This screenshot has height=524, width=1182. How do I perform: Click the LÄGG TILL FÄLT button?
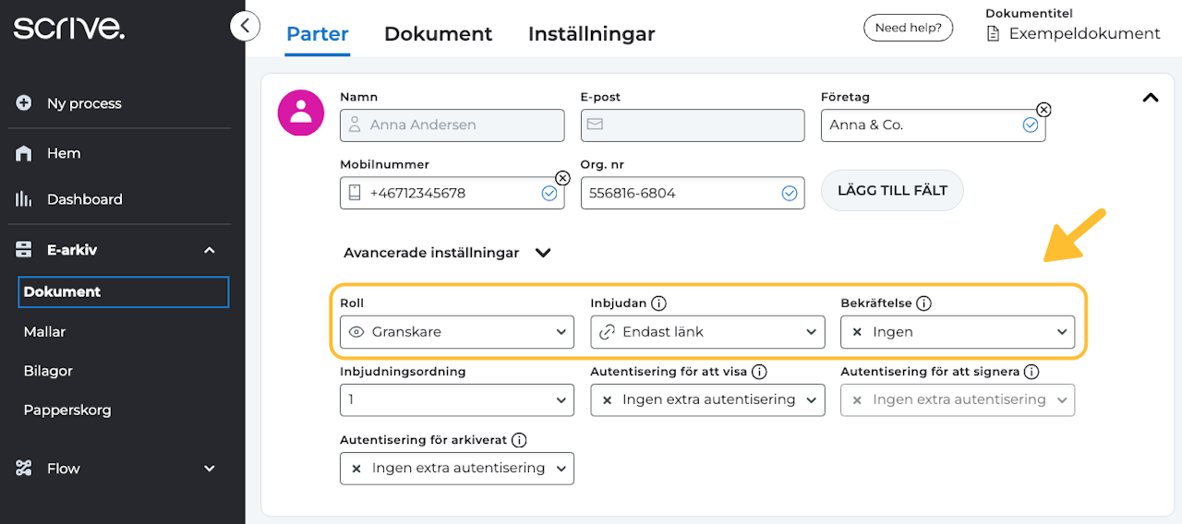click(x=892, y=191)
